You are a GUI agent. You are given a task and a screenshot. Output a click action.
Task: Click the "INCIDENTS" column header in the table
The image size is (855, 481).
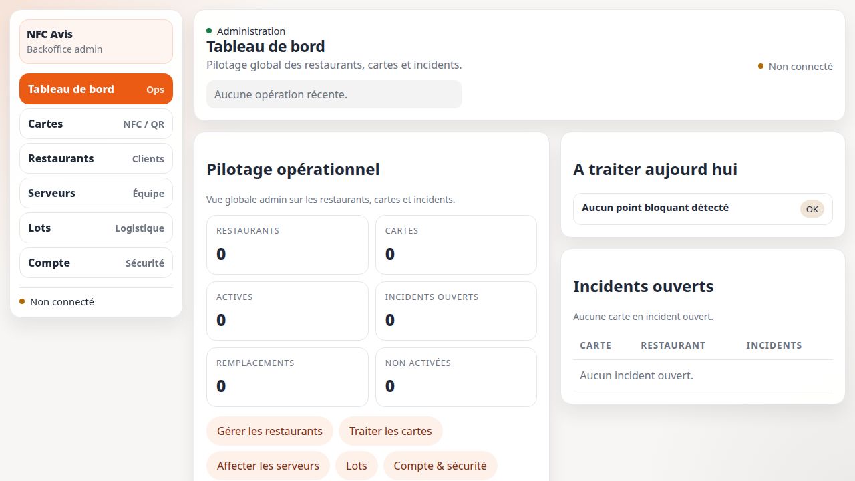click(x=774, y=345)
